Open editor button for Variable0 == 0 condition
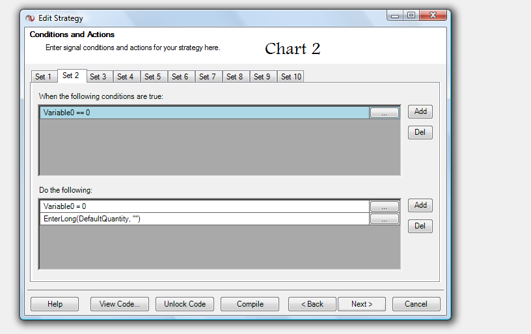531x334 pixels. point(384,113)
